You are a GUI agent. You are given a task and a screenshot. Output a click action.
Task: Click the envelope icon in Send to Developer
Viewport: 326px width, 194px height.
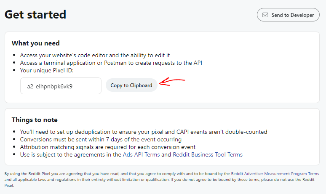(265, 15)
